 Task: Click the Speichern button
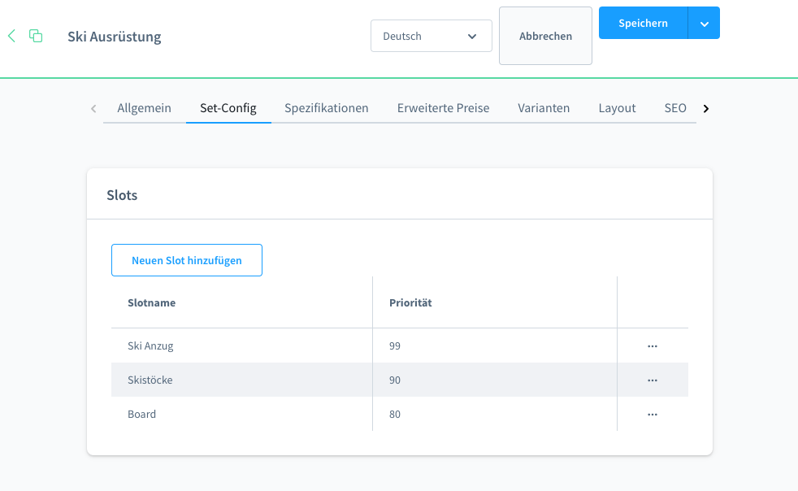644,23
